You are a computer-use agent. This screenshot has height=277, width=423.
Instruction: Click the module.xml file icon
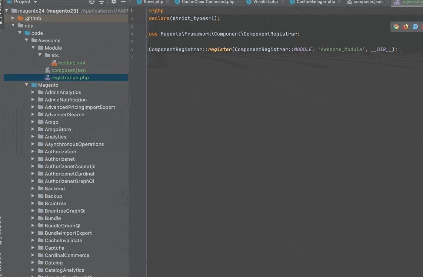coord(54,63)
